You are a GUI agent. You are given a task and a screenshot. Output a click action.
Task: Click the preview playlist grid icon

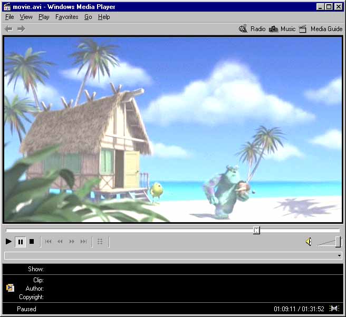tap(100, 242)
